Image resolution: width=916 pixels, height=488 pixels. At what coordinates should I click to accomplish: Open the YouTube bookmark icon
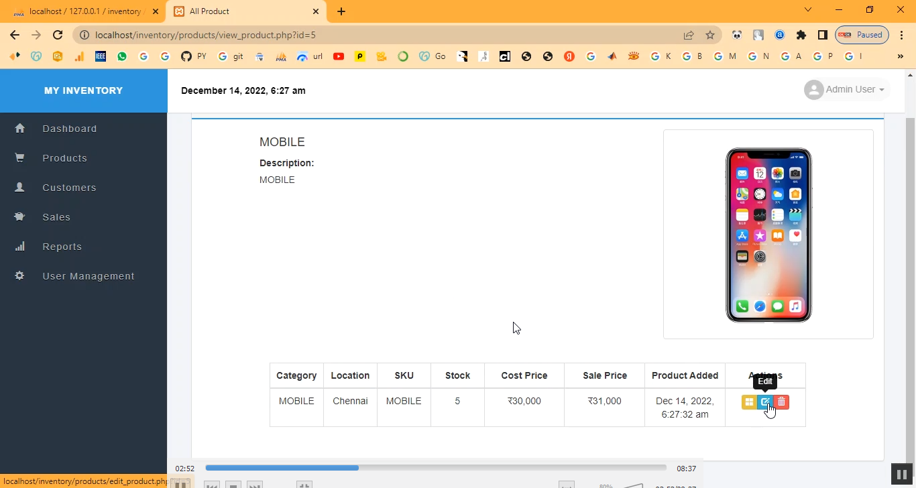coord(339,56)
